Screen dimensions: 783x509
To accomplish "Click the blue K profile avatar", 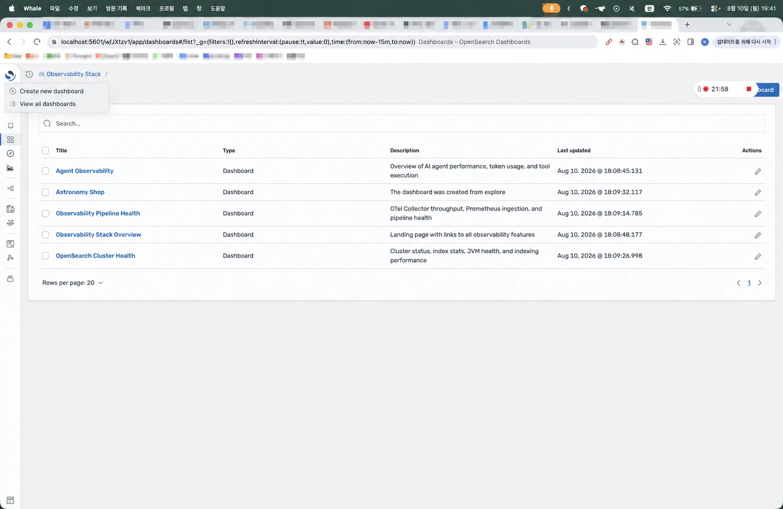I will click(x=704, y=42).
